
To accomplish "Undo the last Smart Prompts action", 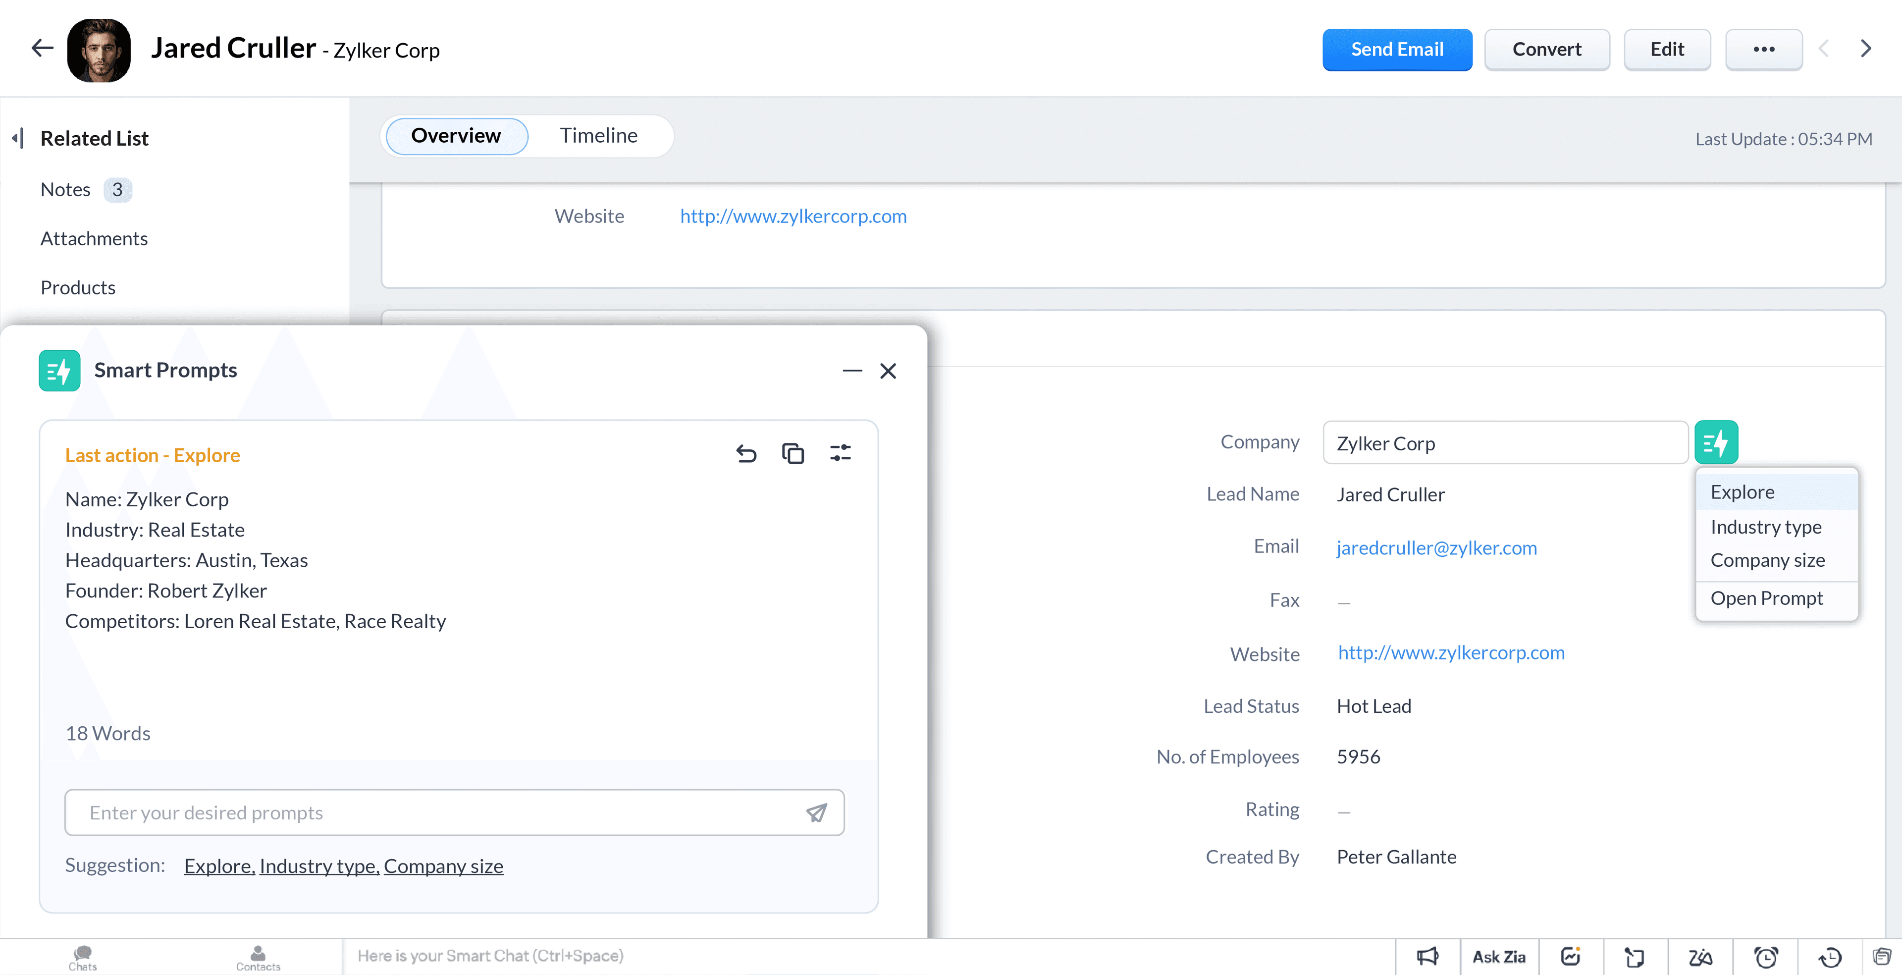I will (x=746, y=453).
